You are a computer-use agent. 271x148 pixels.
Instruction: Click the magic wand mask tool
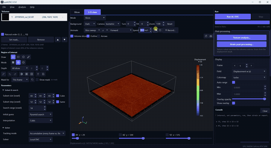[3, 74]
